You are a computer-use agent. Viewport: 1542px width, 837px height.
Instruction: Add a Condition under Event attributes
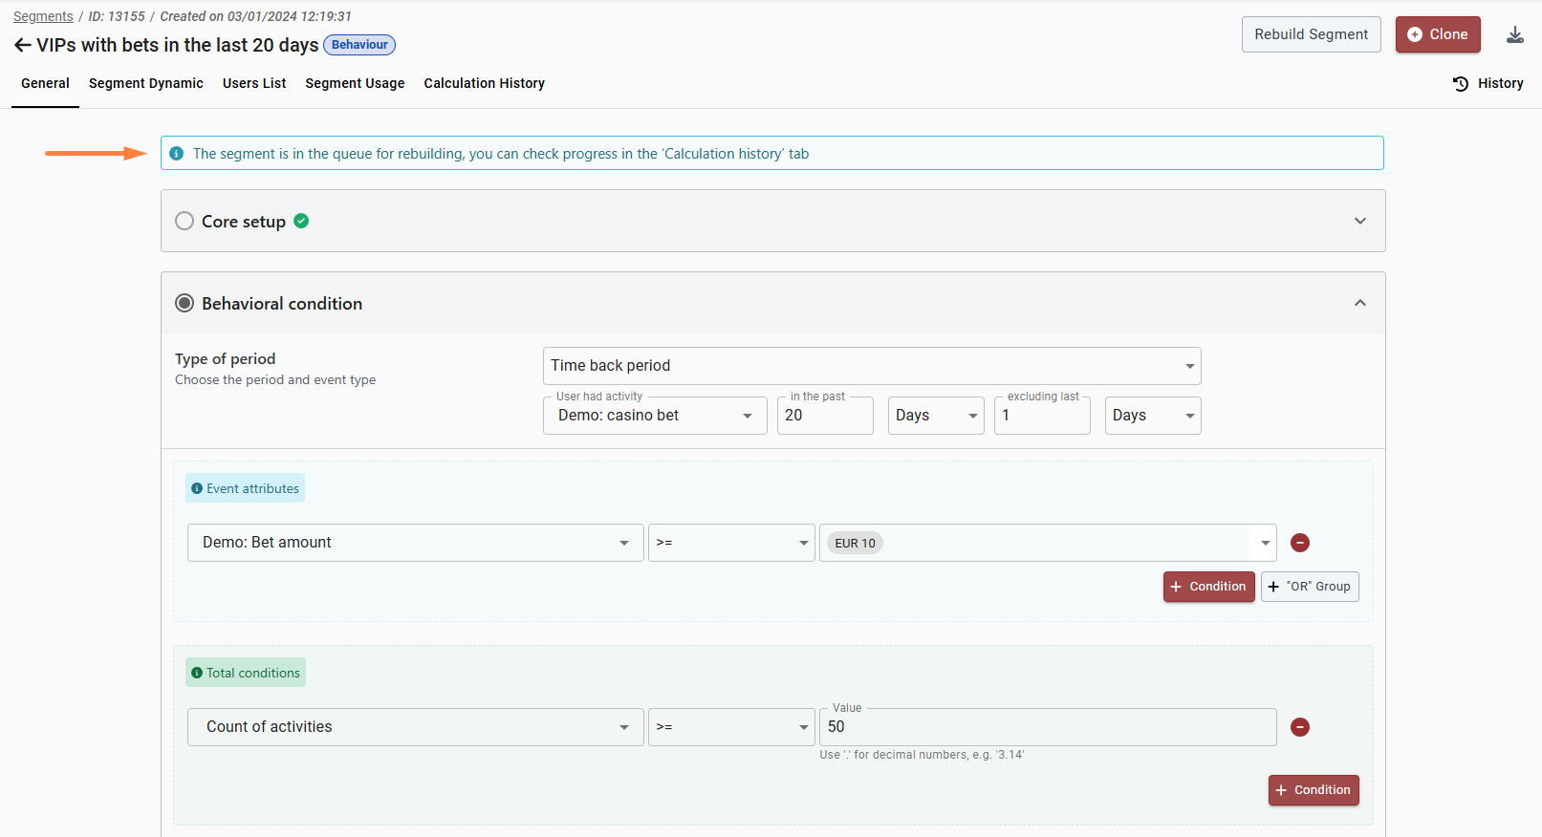point(1209,587)
